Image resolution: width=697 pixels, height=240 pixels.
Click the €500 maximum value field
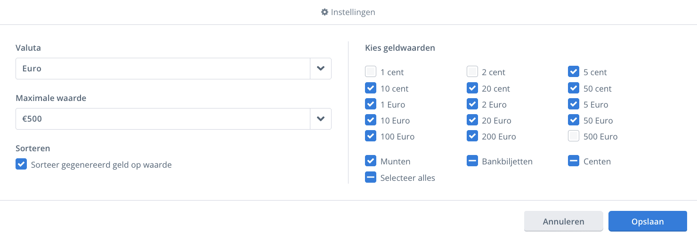click(163, 119)
